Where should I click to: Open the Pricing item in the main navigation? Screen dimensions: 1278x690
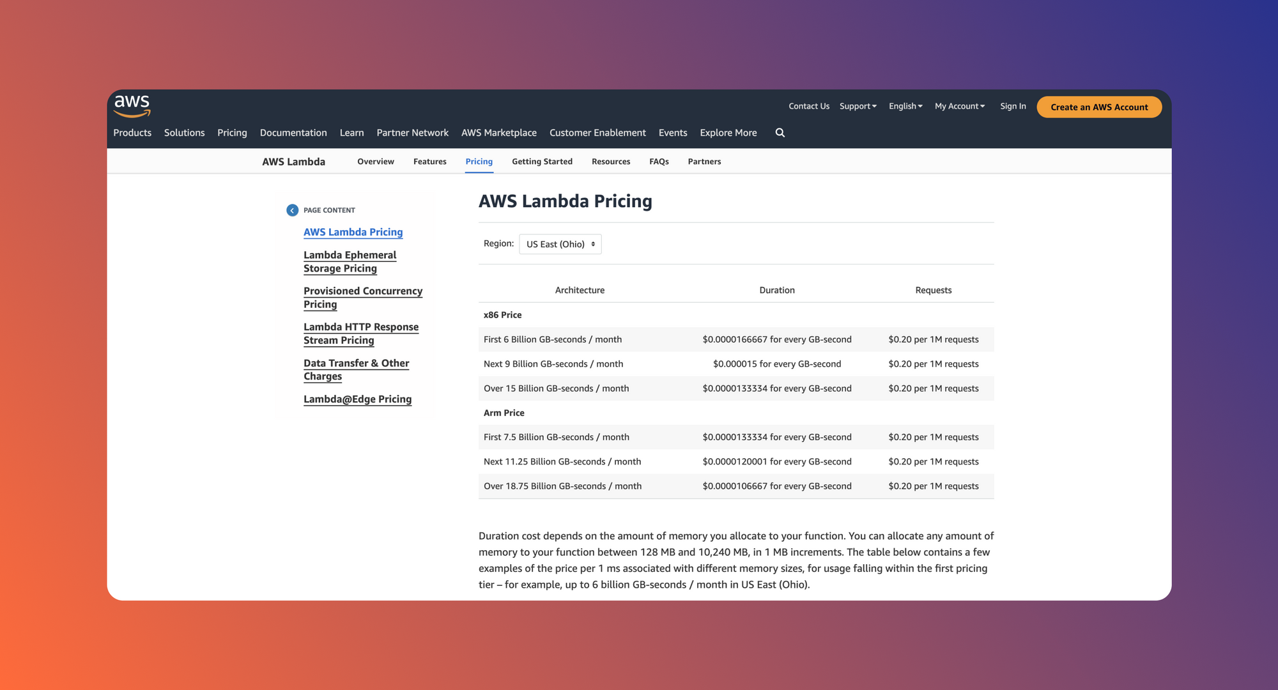click(232, 133)
